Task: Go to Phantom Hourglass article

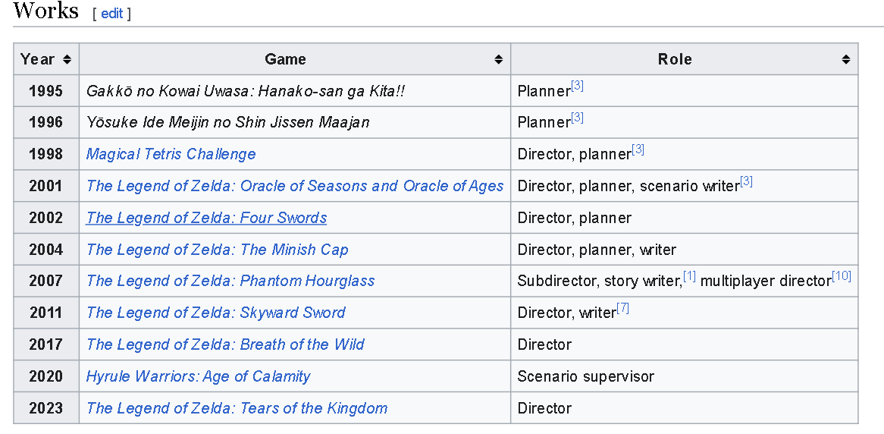Action: click(230, 281)
